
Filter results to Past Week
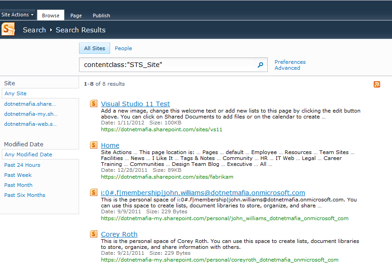pyautogui.click(x=18, y=175)
